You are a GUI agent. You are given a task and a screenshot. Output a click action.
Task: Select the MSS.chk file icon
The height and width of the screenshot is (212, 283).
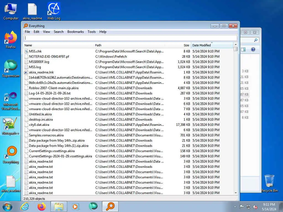pyautogui.click(x=26, y=51)
